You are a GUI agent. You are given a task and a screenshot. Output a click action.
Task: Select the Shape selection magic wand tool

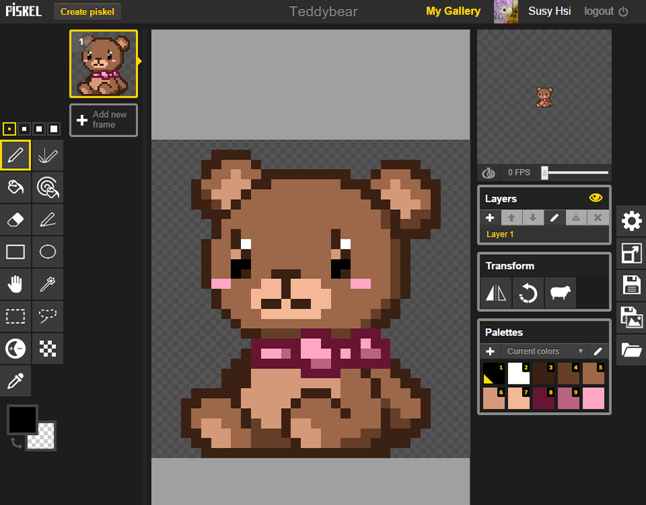(48, 284)
